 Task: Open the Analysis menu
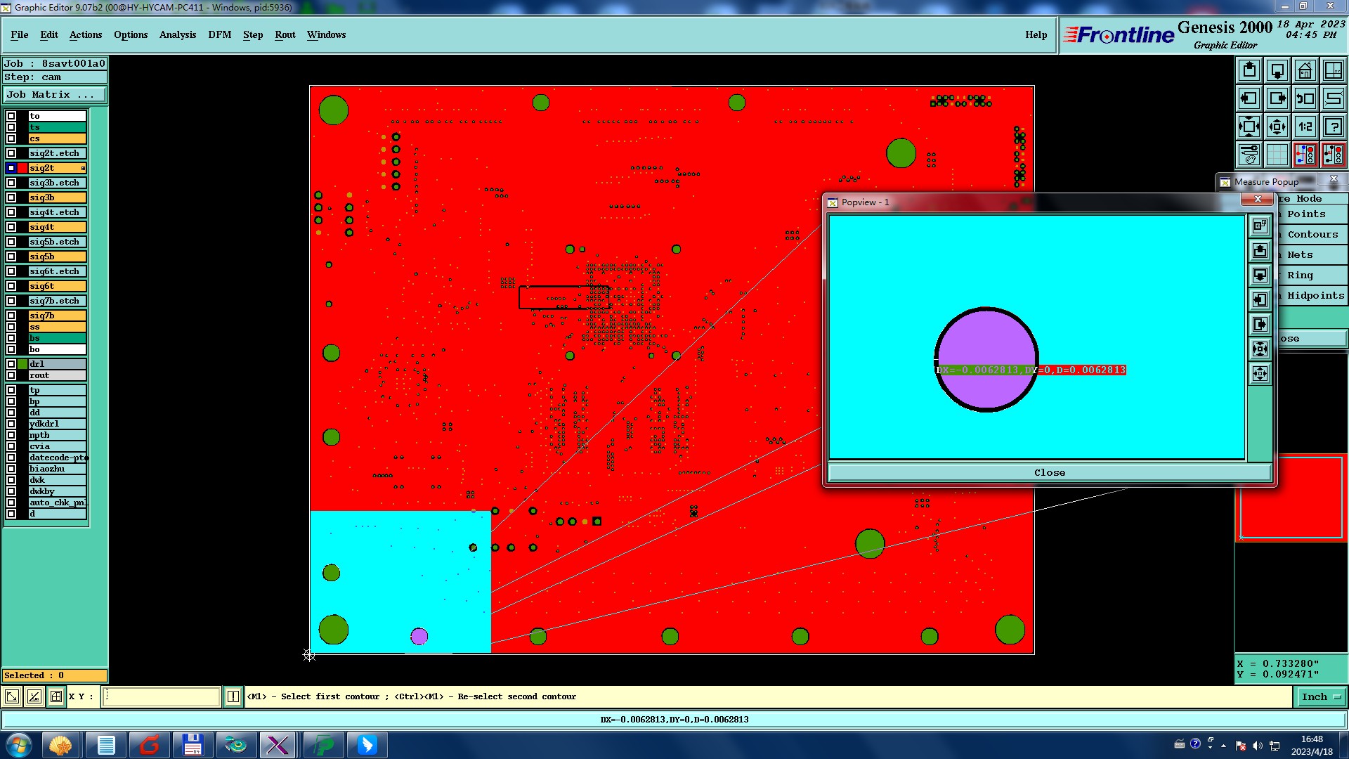[x=177, y=34]
